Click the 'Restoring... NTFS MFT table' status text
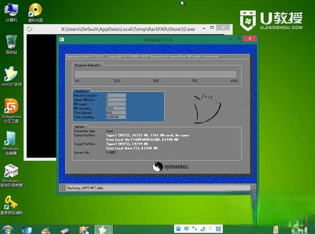The width and height of the screenshot is (315, 234). [x=85, y=188]
